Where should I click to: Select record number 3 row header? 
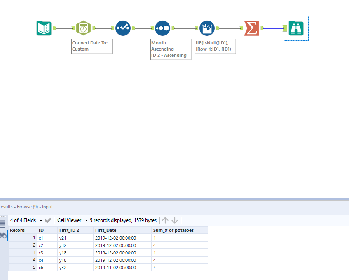23,253
